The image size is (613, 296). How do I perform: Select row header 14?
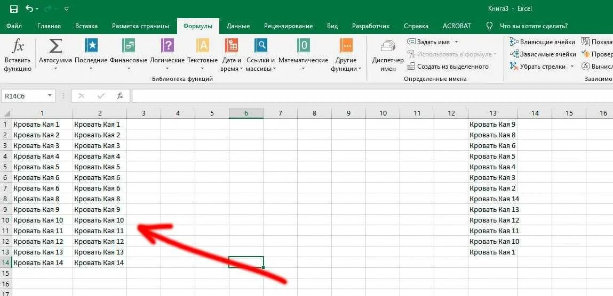6,262
